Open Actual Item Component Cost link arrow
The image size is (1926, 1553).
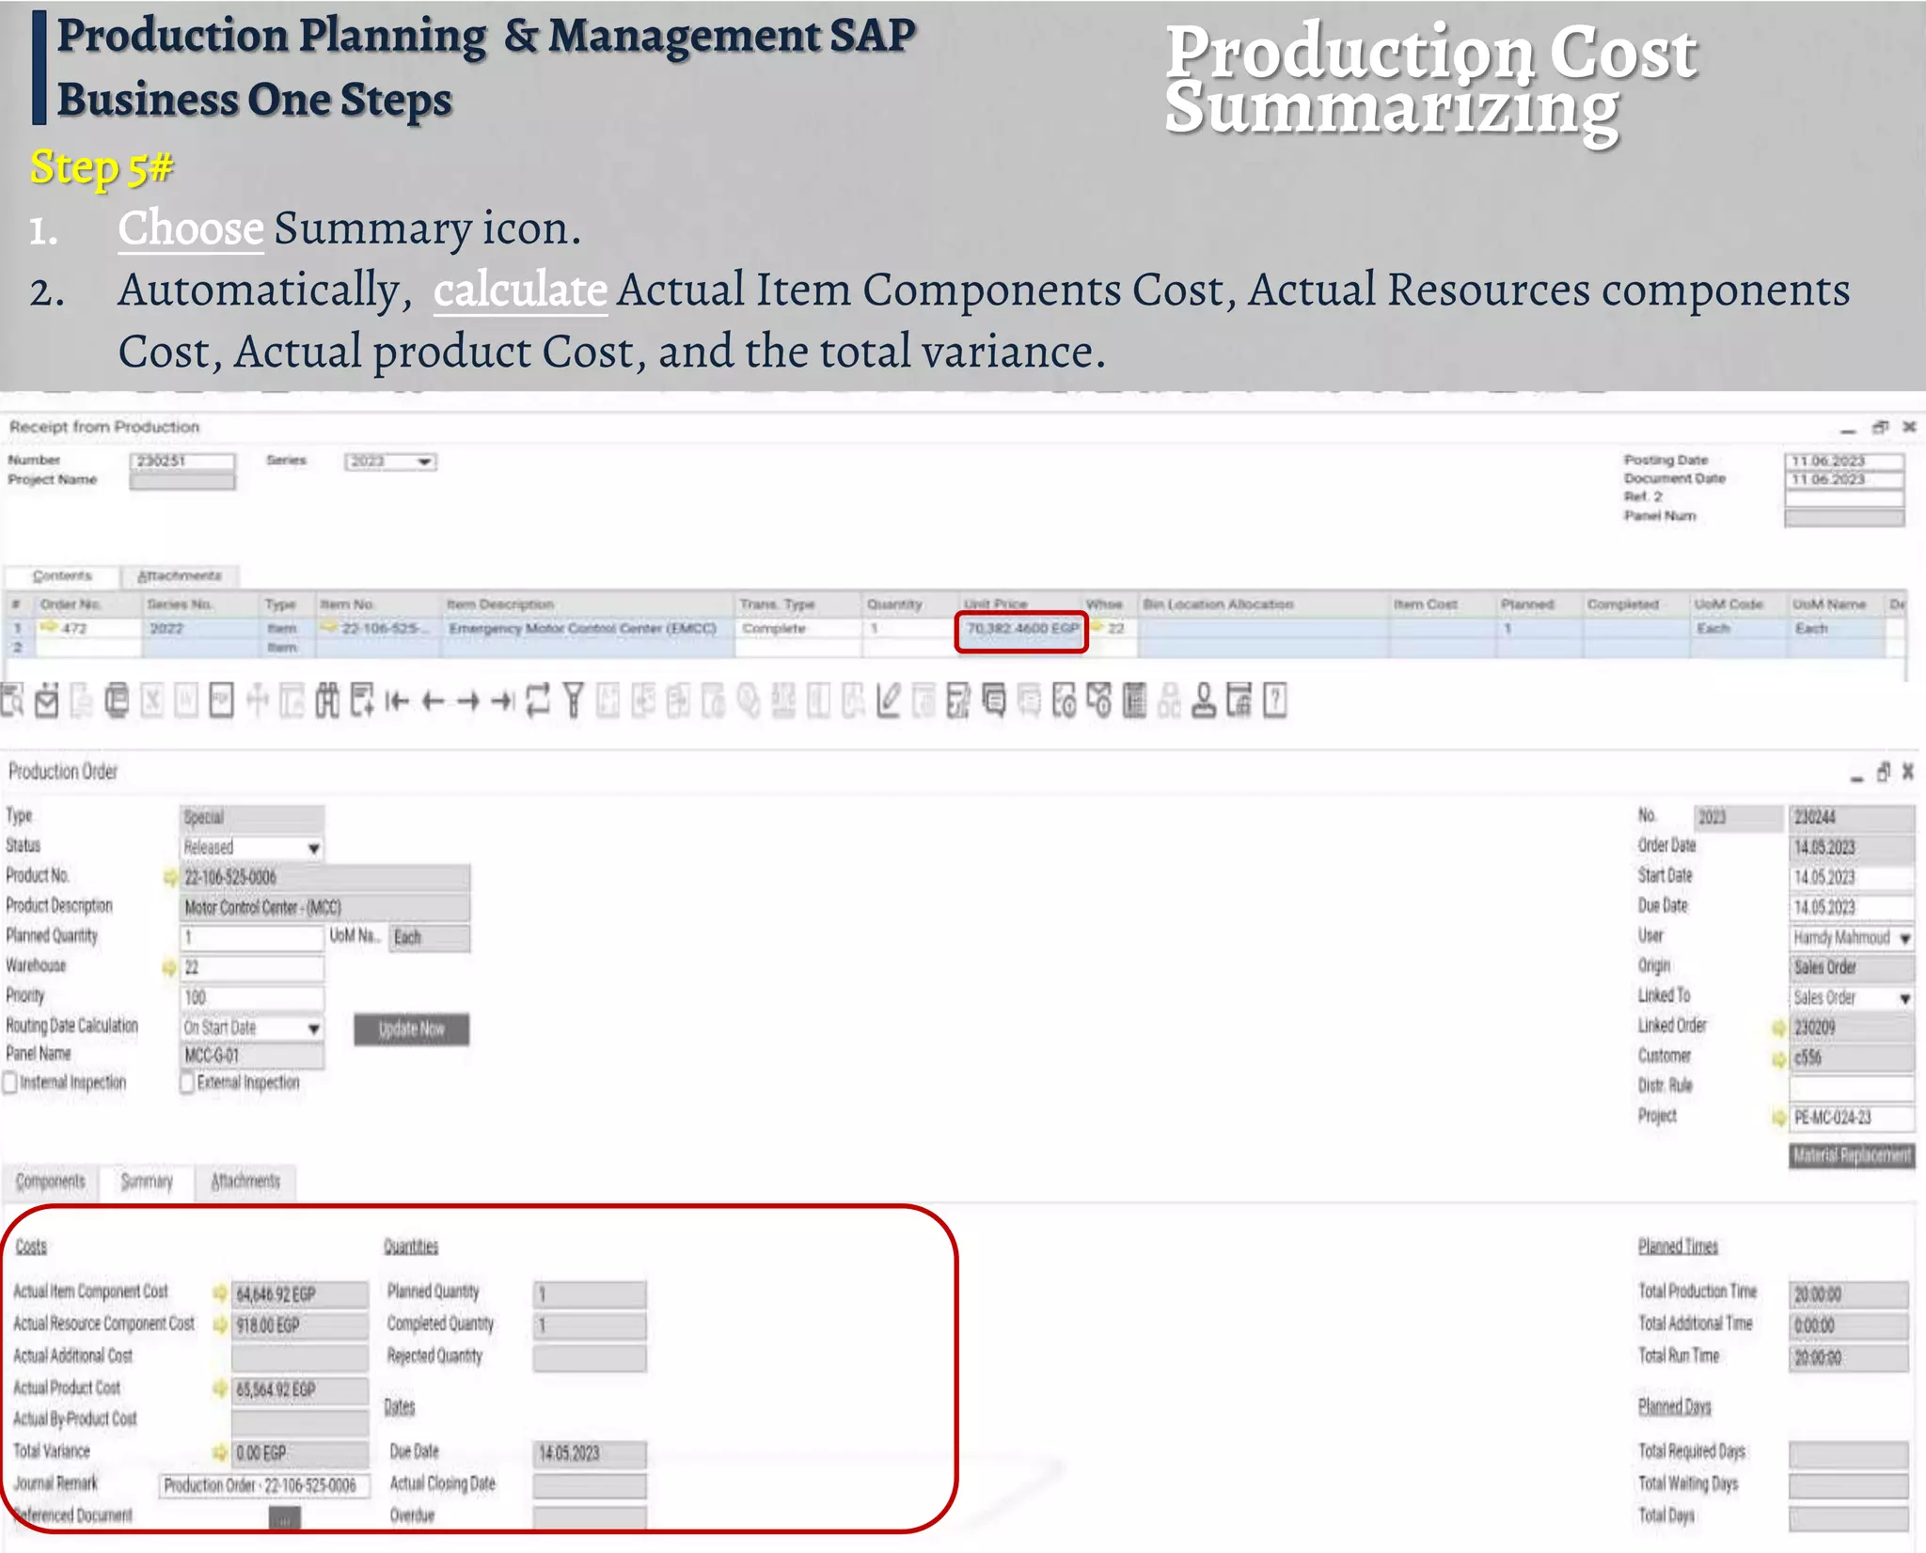(x=220, y=1294)
